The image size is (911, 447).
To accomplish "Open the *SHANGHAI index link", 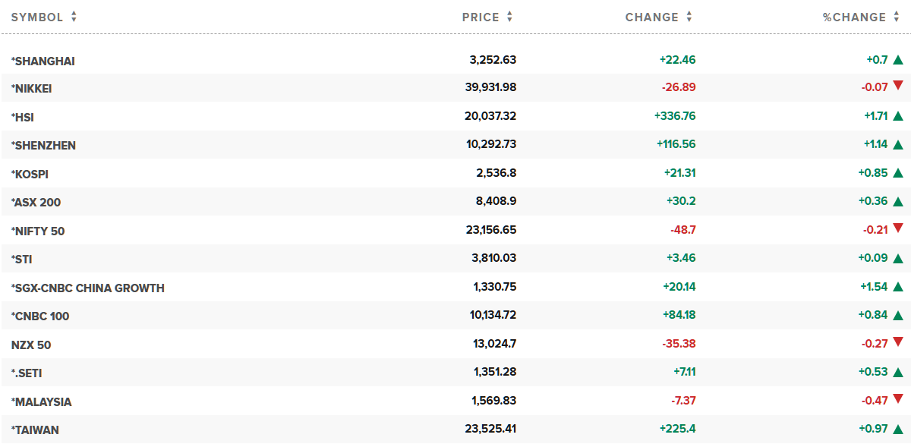I will pos(43,61).
